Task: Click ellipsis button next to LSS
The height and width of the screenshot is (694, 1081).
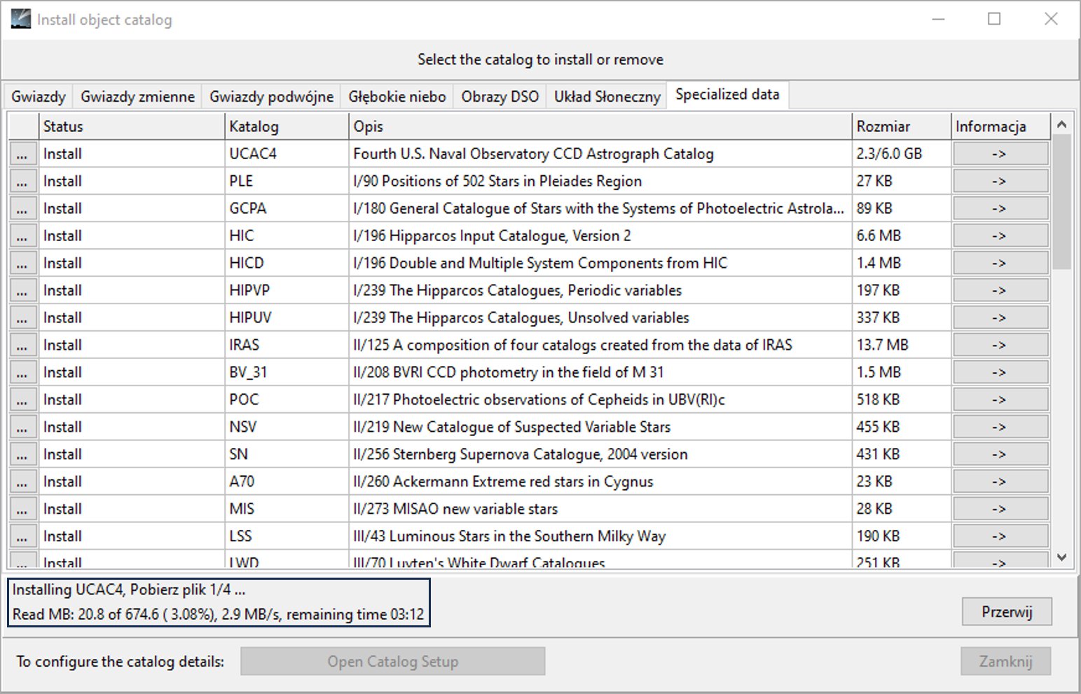Action: (22, 537)
